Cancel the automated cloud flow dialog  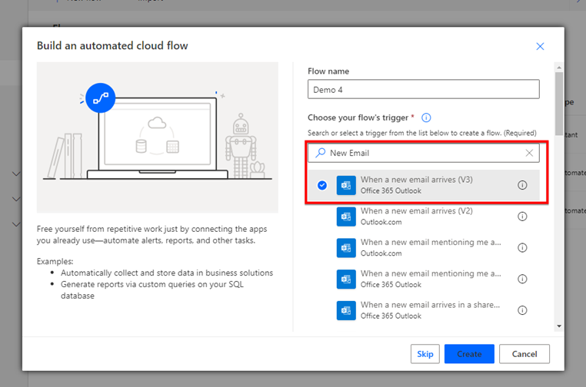coord(524,354)
